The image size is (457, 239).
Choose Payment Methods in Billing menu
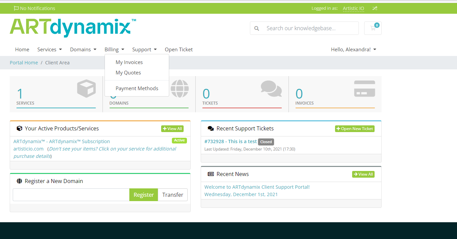coord(137,88)
